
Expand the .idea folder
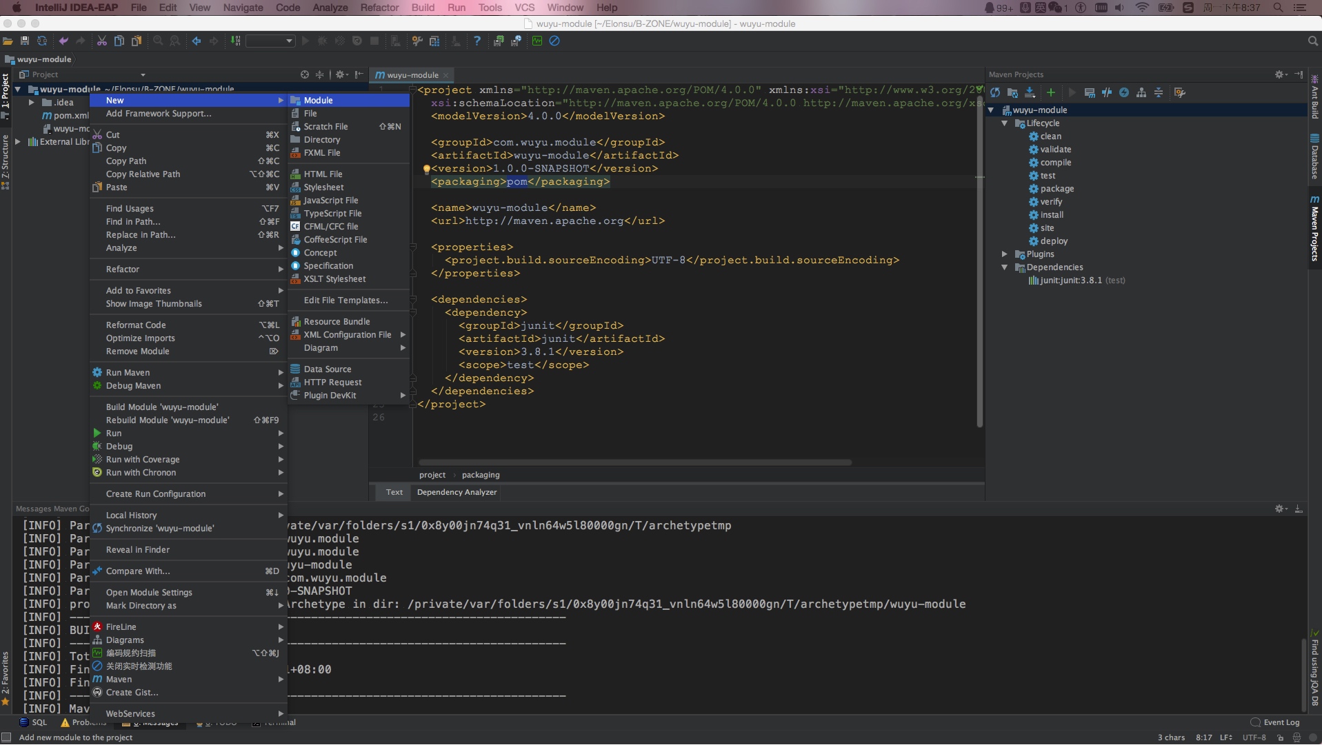31,103
